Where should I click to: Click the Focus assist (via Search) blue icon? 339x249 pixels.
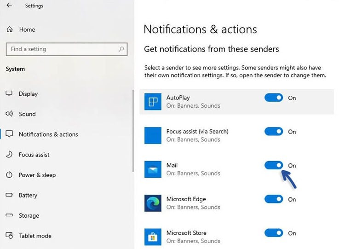(x=153, y=135)
